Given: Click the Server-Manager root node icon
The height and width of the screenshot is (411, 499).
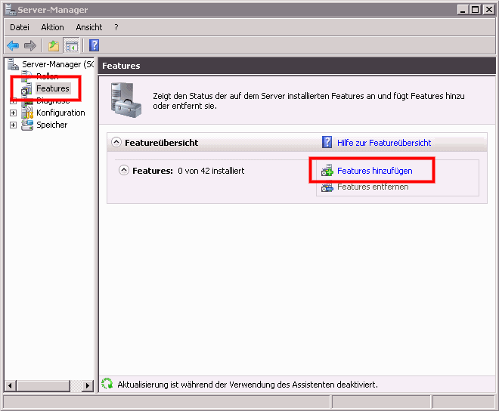Looking at the screenshot, I should pyautogui.click(x=13, y=64).
